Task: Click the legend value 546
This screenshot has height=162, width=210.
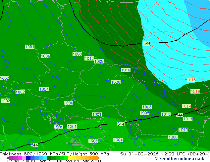Action: tap(60, 161)
